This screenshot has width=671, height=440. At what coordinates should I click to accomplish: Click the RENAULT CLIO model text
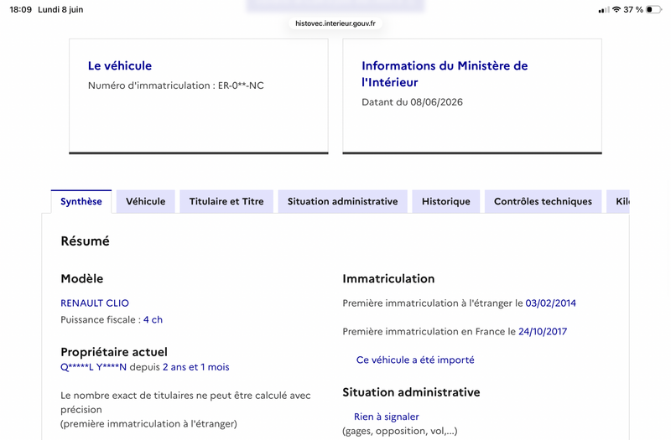tap(95, 303)
